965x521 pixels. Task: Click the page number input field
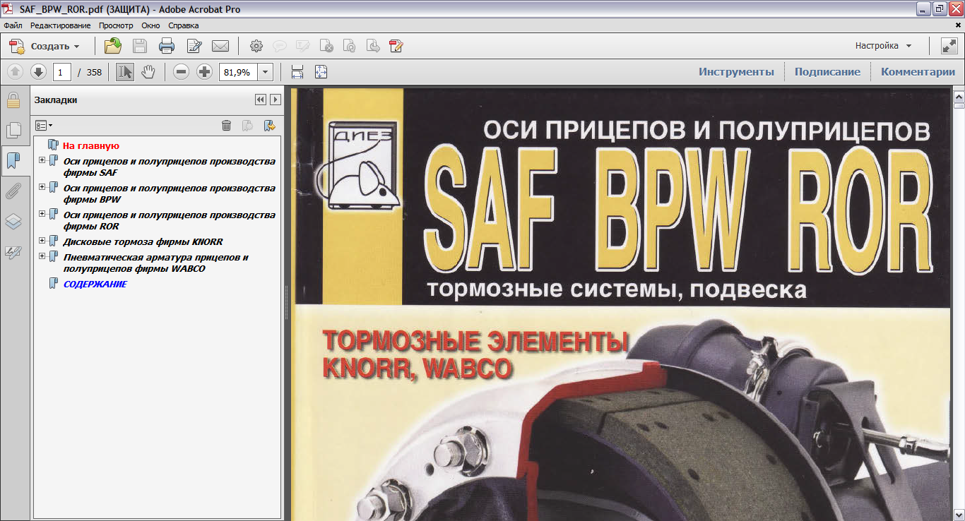click(62, 72)
